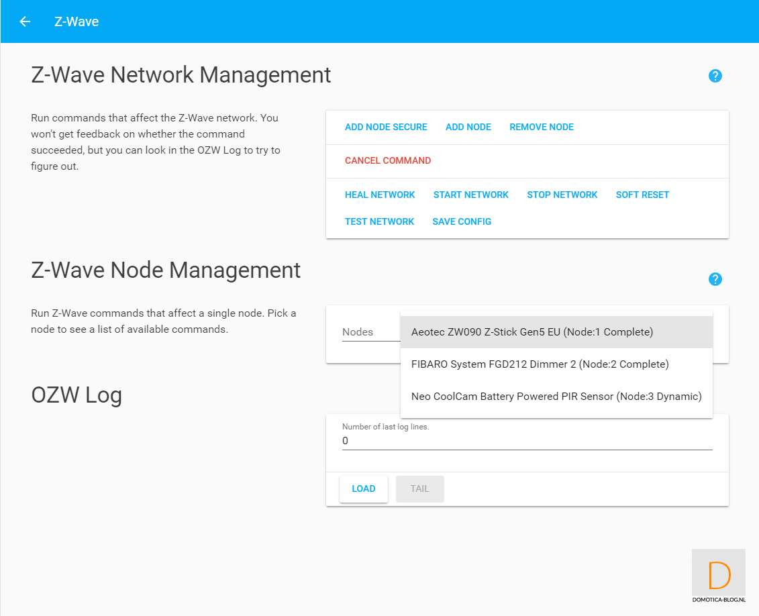Trigger the SOFT RESET command
The image size is (759, 616).
(x=642, y=195)
